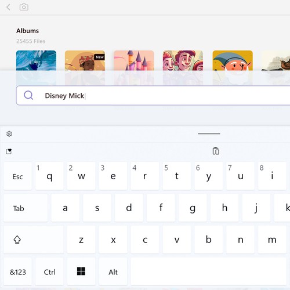Open the album marked New
The image size is (290, 290).
point(85,60)
